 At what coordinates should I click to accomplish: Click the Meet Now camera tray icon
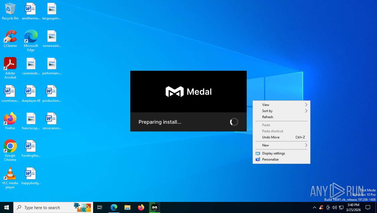point(328,207)
